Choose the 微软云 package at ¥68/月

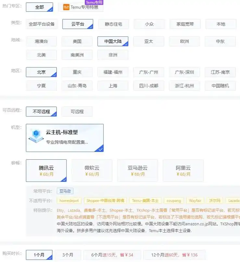pyautogui.click(x=92, y=170)
